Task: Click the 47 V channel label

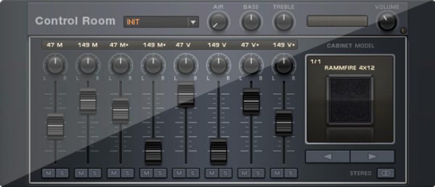Action: point(183,45)
